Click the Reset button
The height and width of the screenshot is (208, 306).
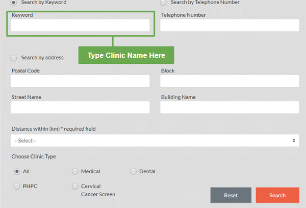click(231, 195)
